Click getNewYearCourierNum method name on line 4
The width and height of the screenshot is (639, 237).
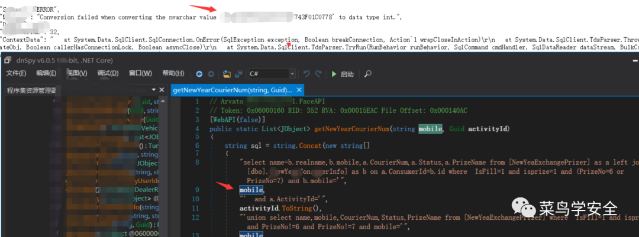[x=351, y=129]
